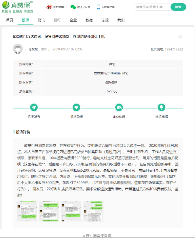Switch to the 排行 tab

click(57, 20)
